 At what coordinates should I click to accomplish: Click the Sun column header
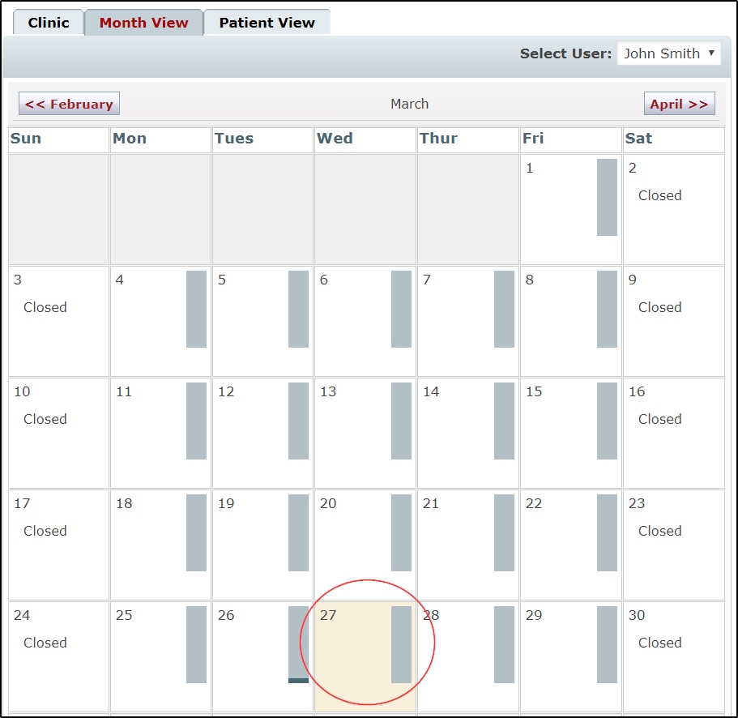click(26, 139)
